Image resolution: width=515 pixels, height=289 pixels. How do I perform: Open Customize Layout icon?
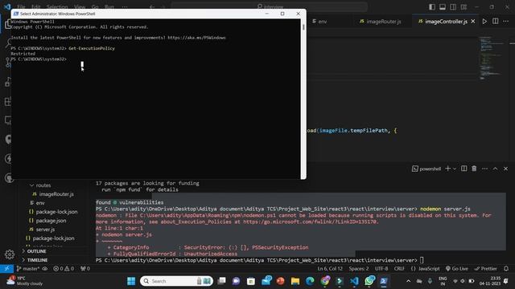point(463,7)
